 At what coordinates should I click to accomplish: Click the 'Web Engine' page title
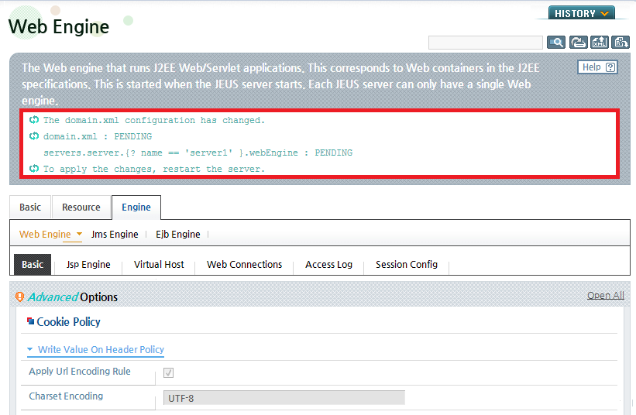(x=59, y=27)
